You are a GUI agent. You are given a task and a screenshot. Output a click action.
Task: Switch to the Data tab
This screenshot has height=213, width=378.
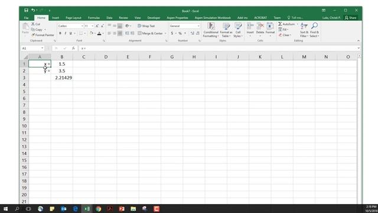pos(109,18)
